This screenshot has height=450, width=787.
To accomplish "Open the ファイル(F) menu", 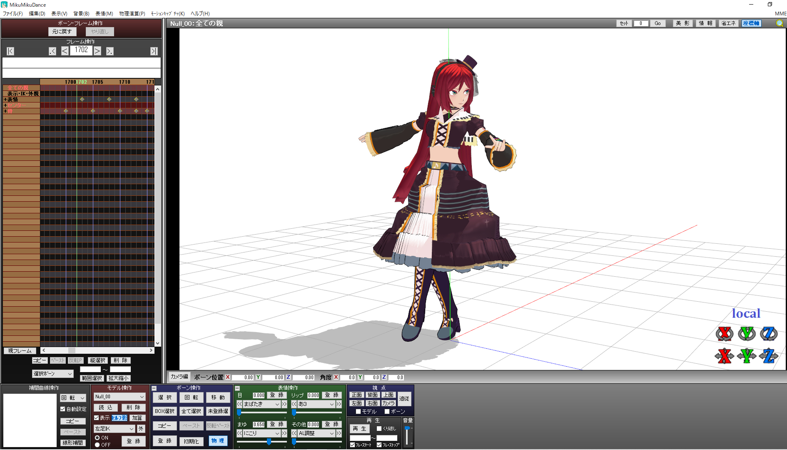I will coord(13,13).
